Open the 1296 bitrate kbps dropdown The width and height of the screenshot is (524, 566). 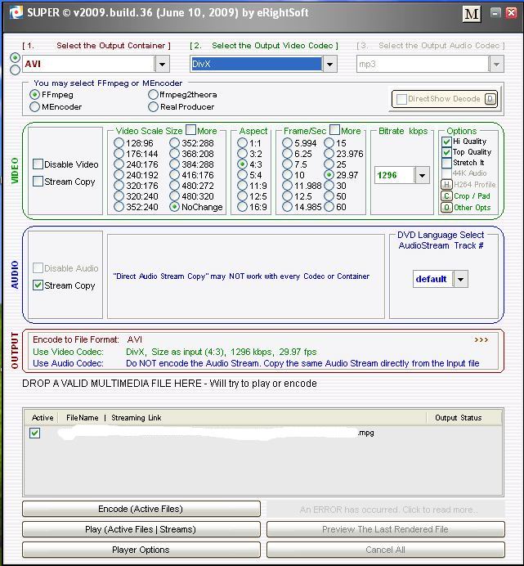click(x=422, y=175)
